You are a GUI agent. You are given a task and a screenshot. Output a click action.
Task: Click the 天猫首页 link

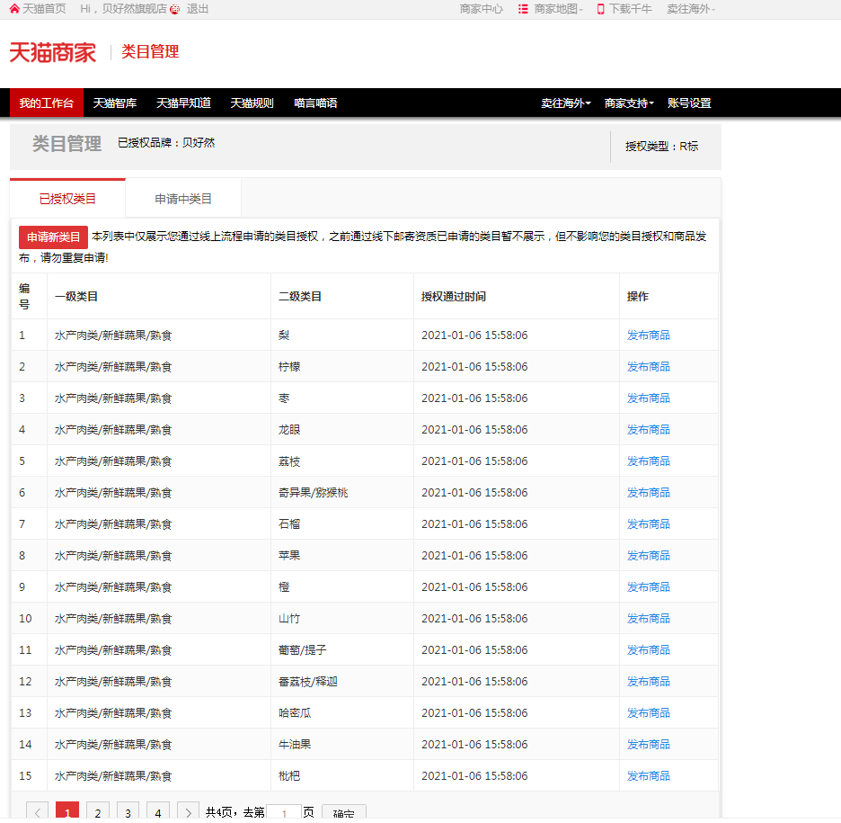click(x=44, y=9)
